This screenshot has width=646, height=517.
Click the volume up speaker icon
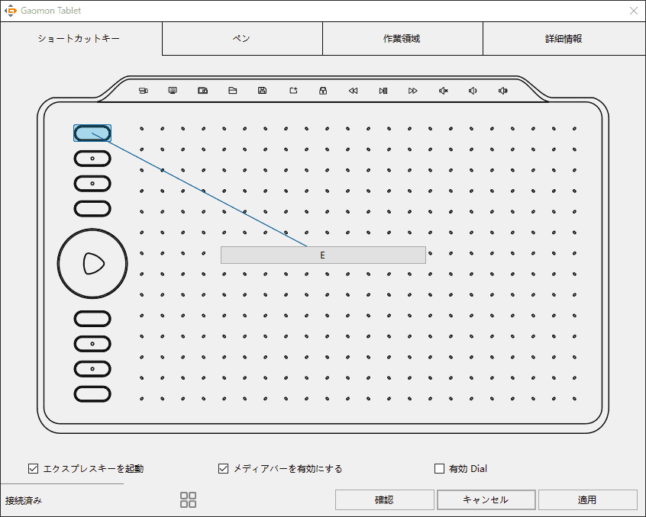pos(503,91)
